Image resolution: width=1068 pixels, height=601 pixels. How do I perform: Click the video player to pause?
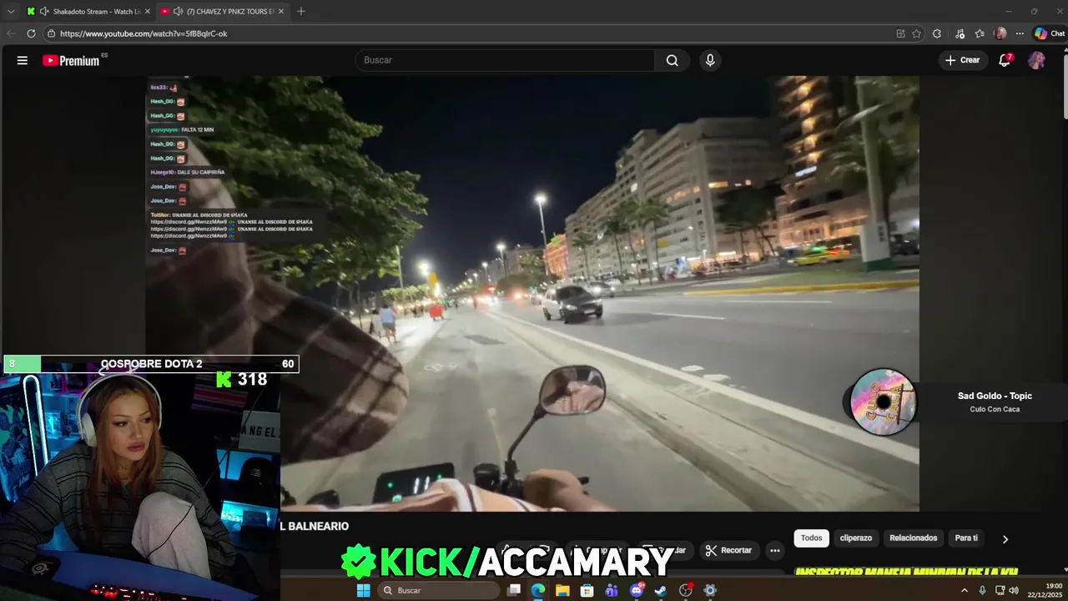(x=532, y=294)
